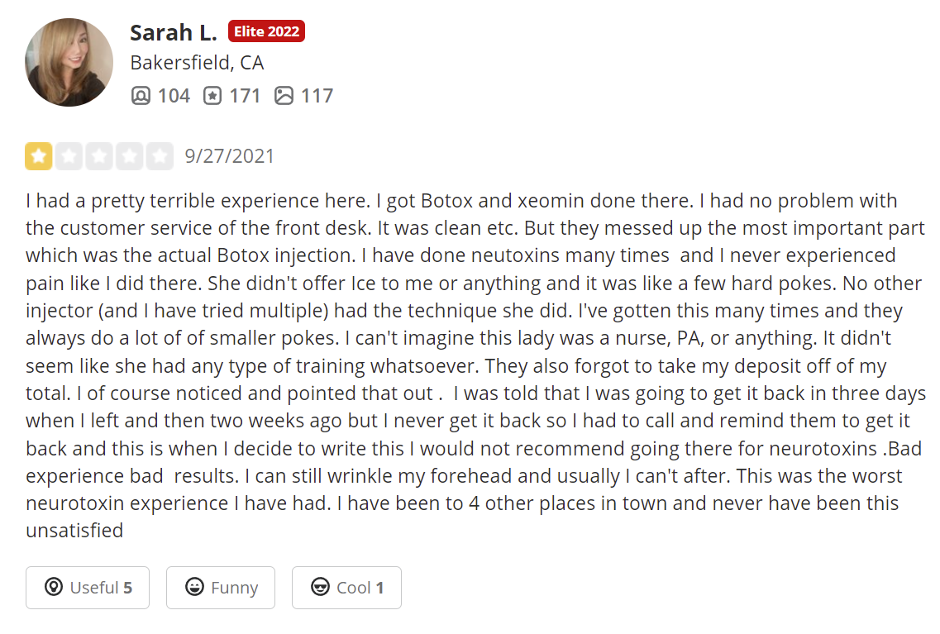940x634 pixels.
Task: Open Sarah L.'s profile photo
Action: [69, 62]
